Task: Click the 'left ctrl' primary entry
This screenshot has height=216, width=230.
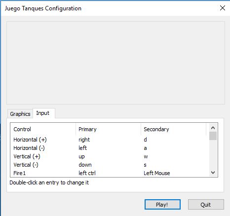Action: click(x=87, y=173)
